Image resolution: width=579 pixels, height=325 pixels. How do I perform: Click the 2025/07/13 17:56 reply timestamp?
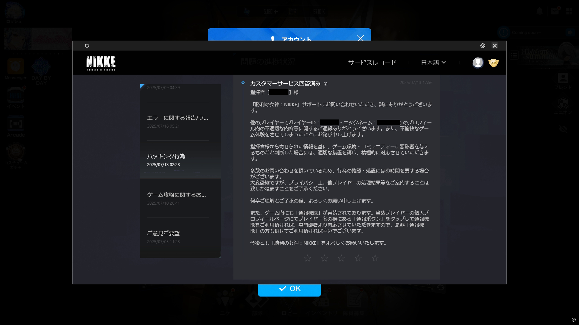coord(416,82)
